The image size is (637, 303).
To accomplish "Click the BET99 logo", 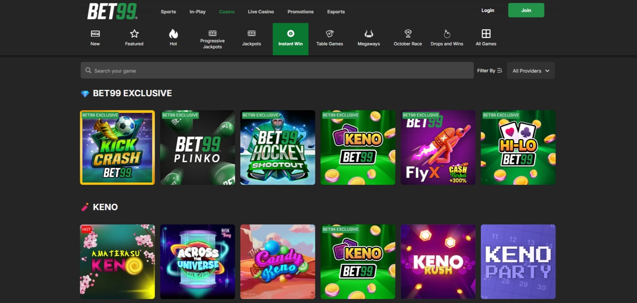I will [x=112, y=11].
